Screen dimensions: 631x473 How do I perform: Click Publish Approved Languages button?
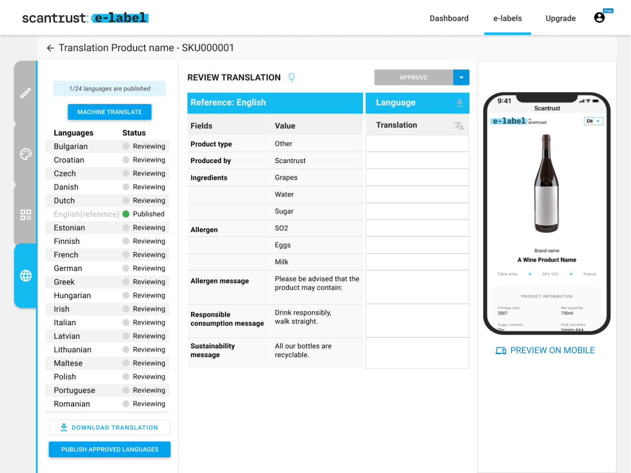coord(110,449)
